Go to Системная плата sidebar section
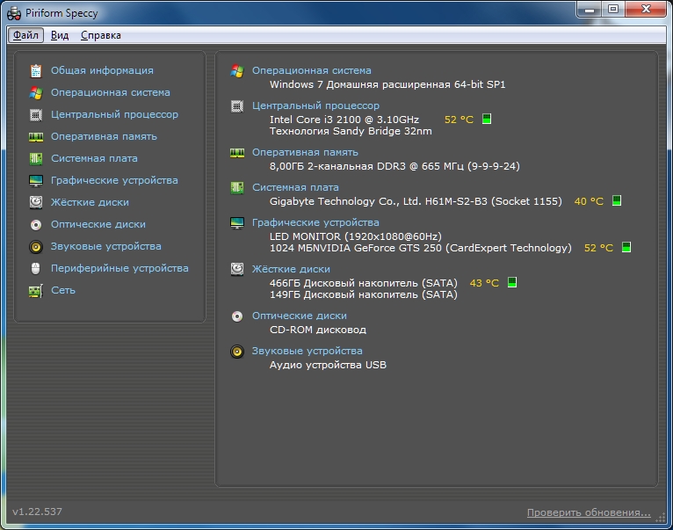The width and height of the screenshot is (673, 530). tap(94, 158)
